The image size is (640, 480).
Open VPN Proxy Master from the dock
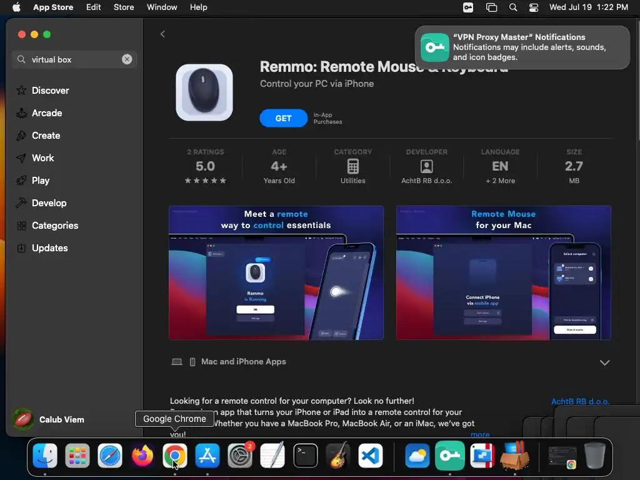pyautogui.click(x=450, y=456)
